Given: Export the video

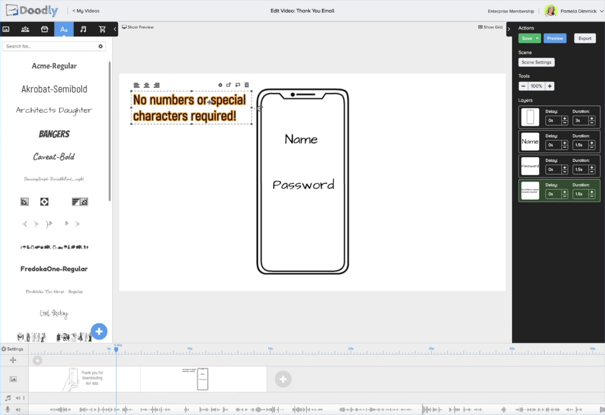Looking at the screenshot, I should (x=585, y=38).
